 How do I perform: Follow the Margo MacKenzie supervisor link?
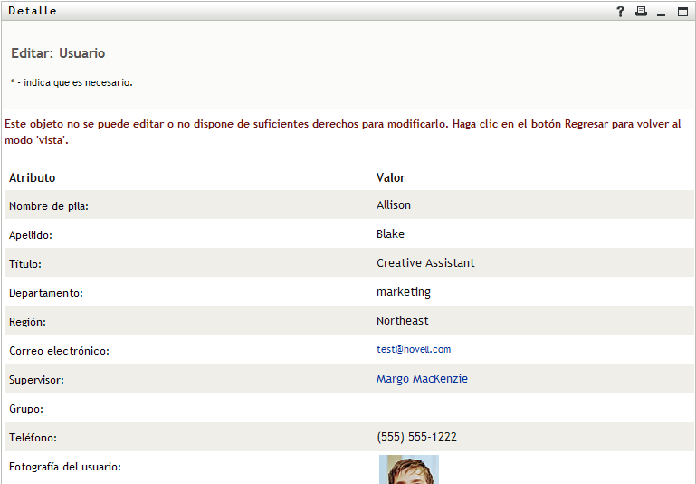422,379
